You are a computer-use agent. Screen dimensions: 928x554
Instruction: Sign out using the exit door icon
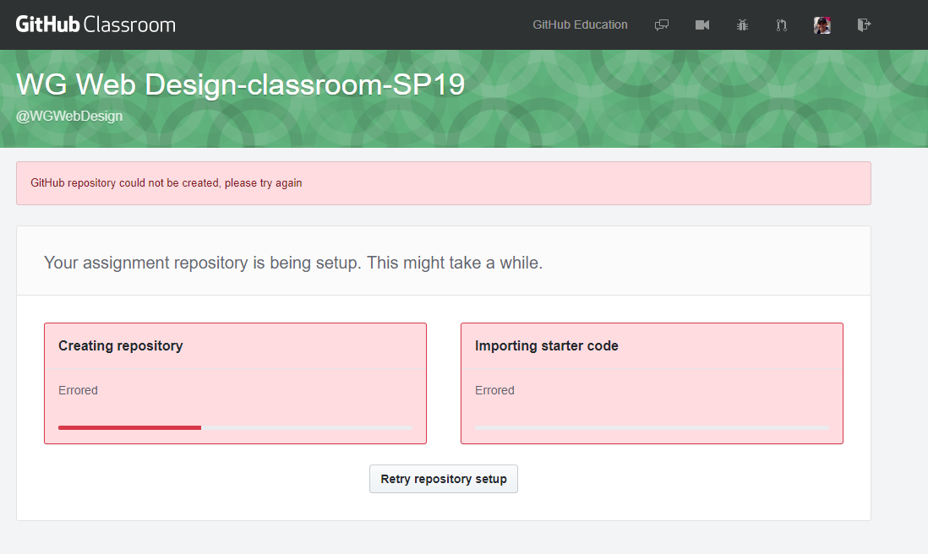pyautogui.click(x=864, y=24)
